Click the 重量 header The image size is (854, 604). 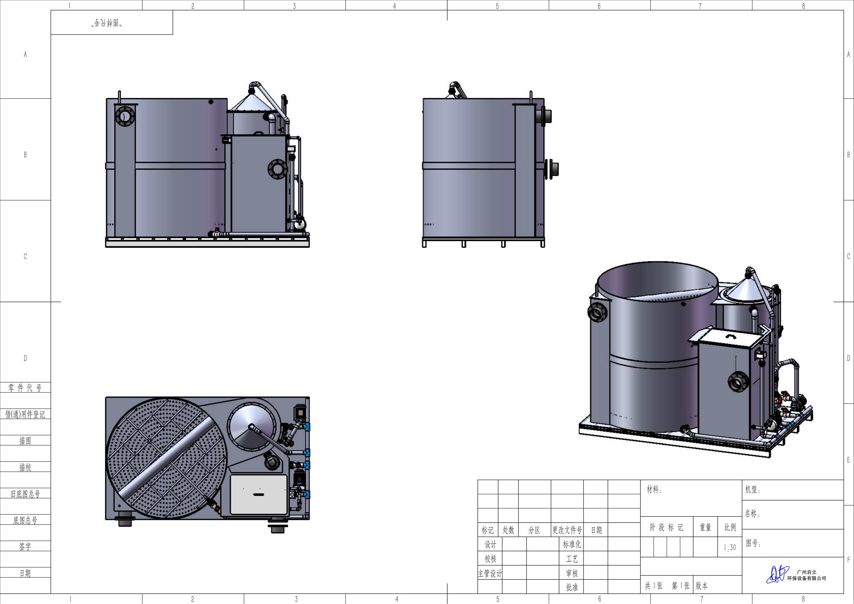pos(705,527)
